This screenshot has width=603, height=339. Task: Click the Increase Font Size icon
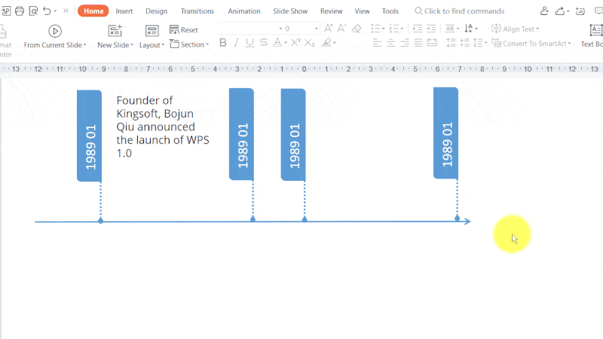point(328,29)
